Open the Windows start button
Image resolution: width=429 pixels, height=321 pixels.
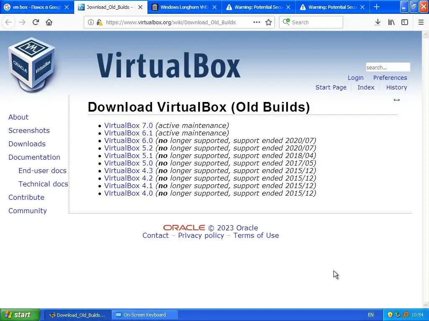[x=20, y=315]
